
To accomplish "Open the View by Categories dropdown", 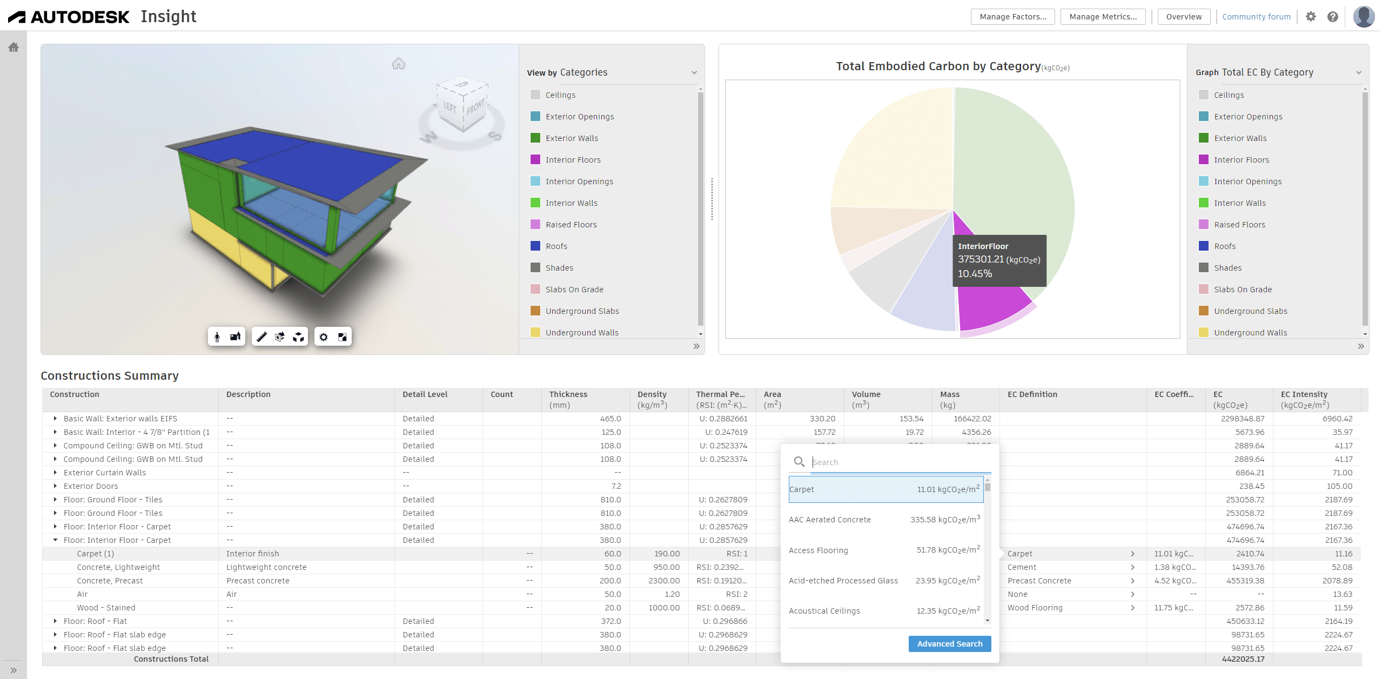I will 694,72.
